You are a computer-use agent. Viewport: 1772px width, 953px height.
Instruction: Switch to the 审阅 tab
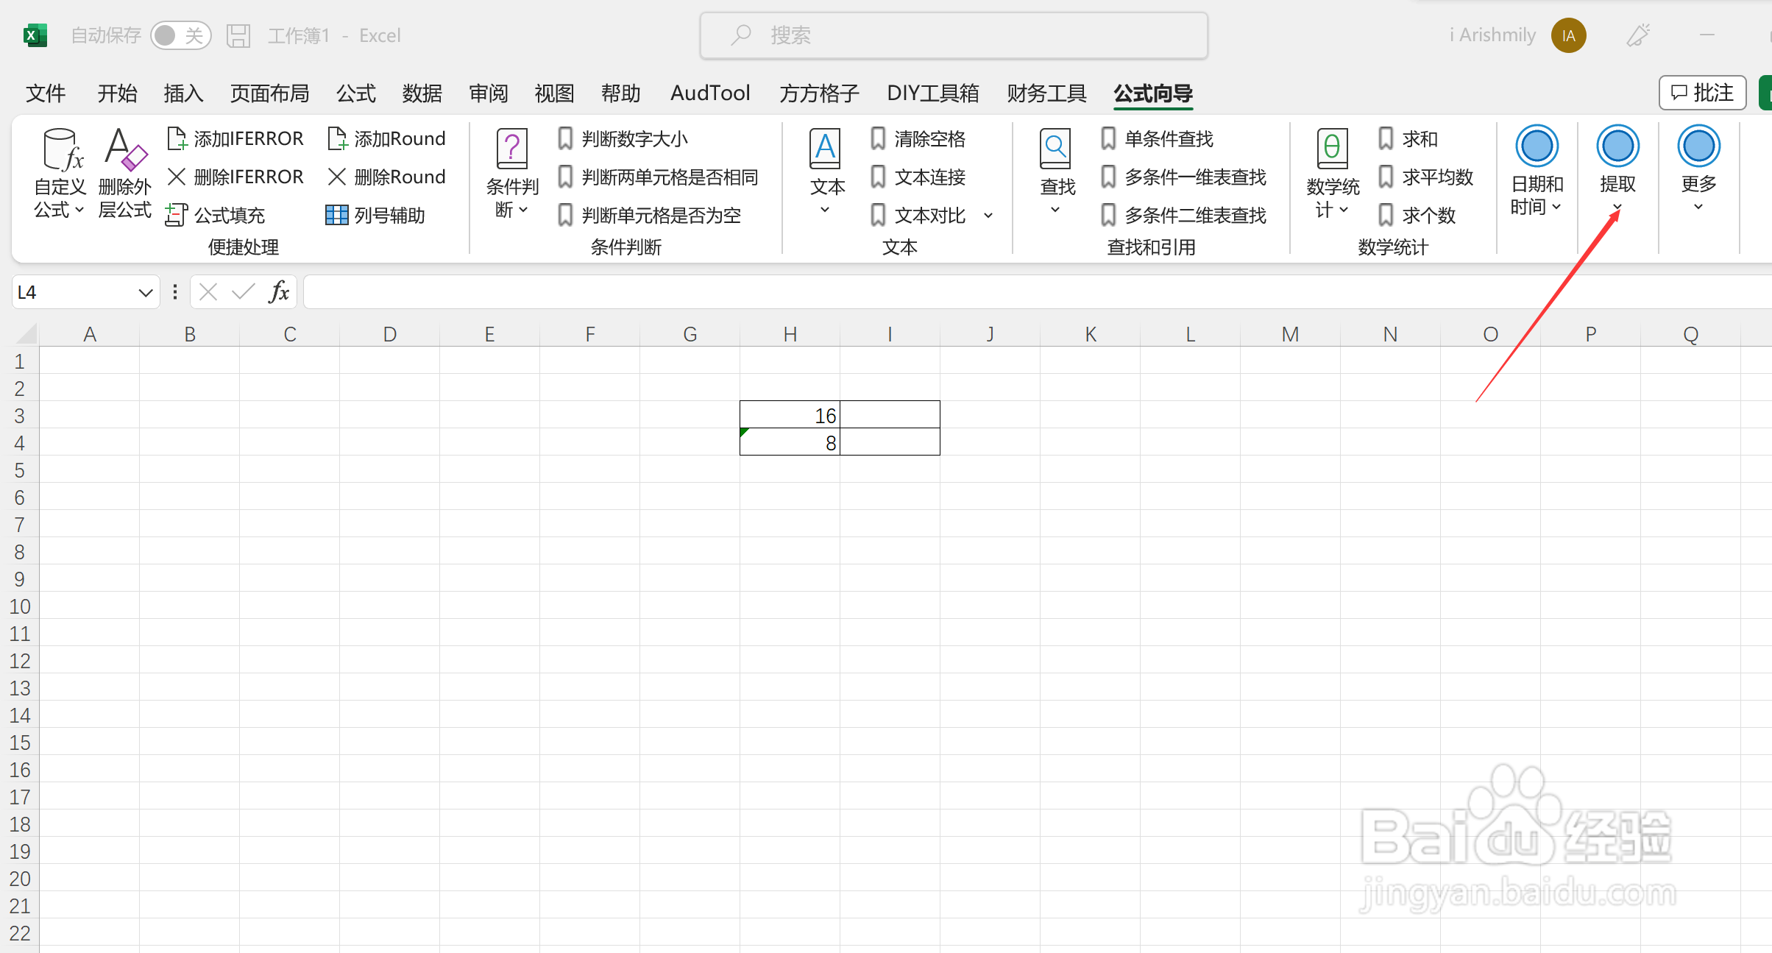[489, 93]
